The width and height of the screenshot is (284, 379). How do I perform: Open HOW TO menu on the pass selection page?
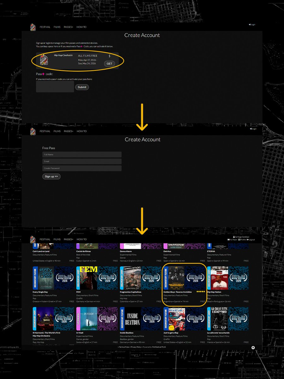click(x=81, y=27)
